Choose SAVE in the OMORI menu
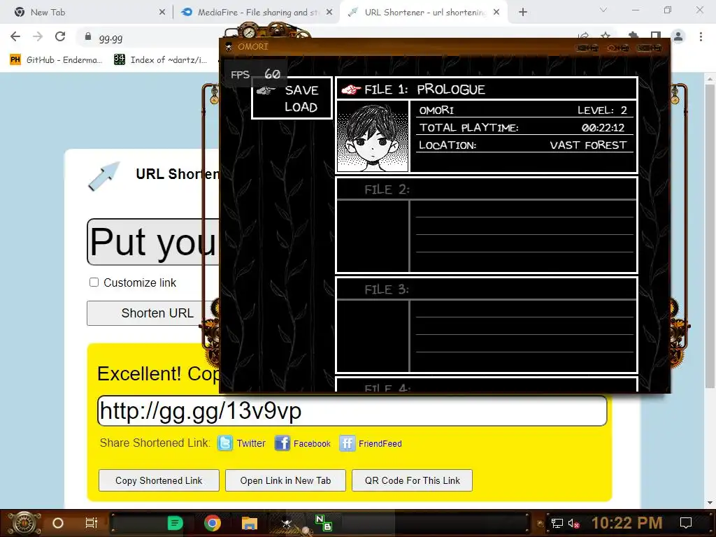Viewport: 716px width, 537px height. pyautogui.click(x=301, y=90)
